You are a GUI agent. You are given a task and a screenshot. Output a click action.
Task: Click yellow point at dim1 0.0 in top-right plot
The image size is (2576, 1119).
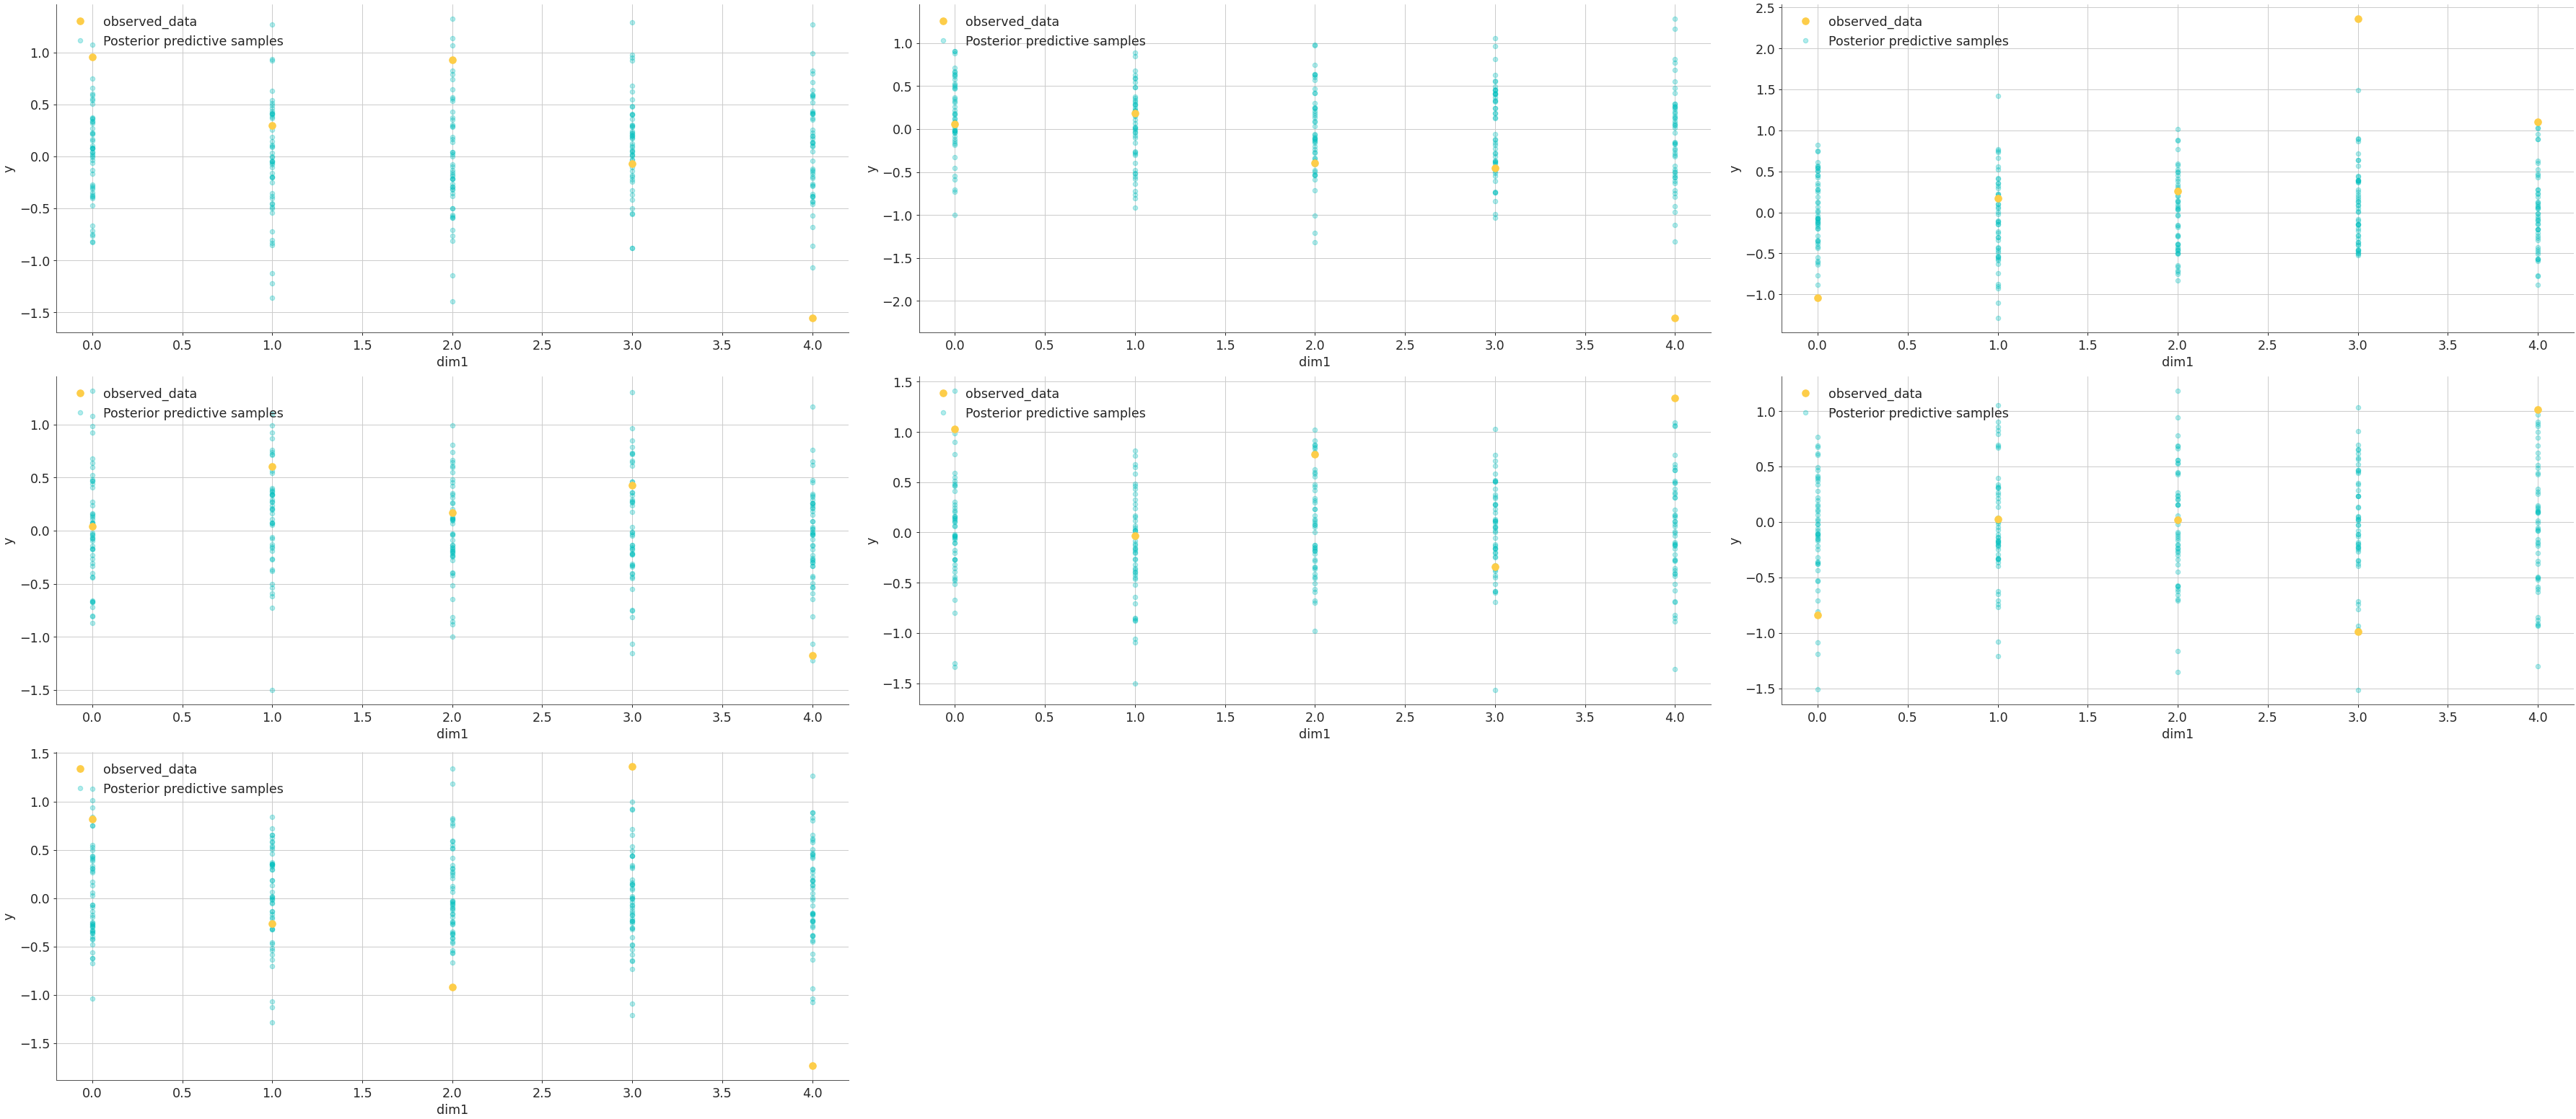click(x=1817, y=298)
